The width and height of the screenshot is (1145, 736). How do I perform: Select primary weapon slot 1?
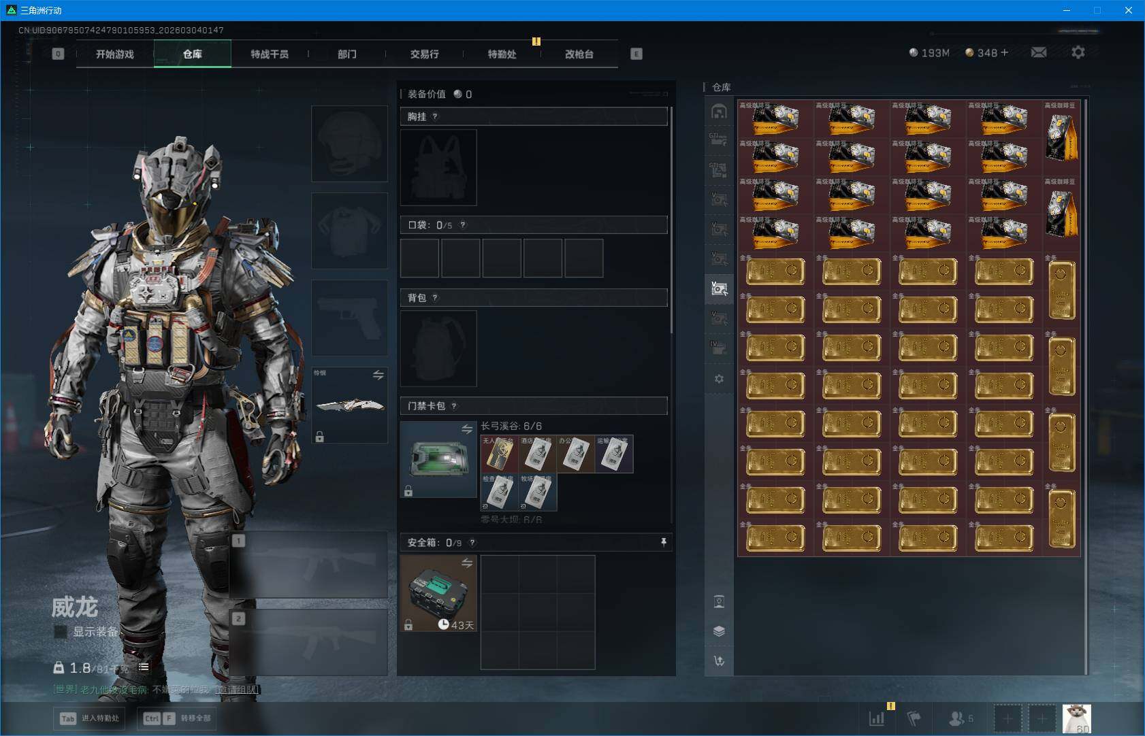pos(309,565)
